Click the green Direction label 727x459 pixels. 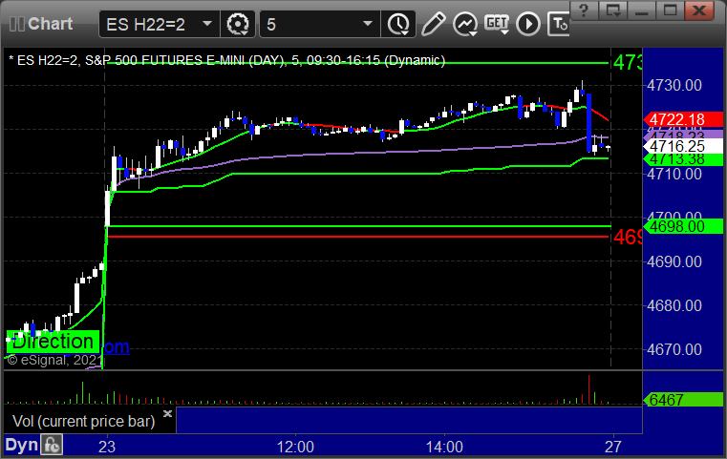53,342
